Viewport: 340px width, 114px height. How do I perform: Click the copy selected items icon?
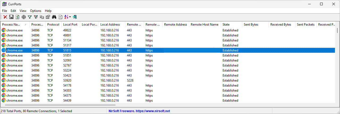point(42,17)
